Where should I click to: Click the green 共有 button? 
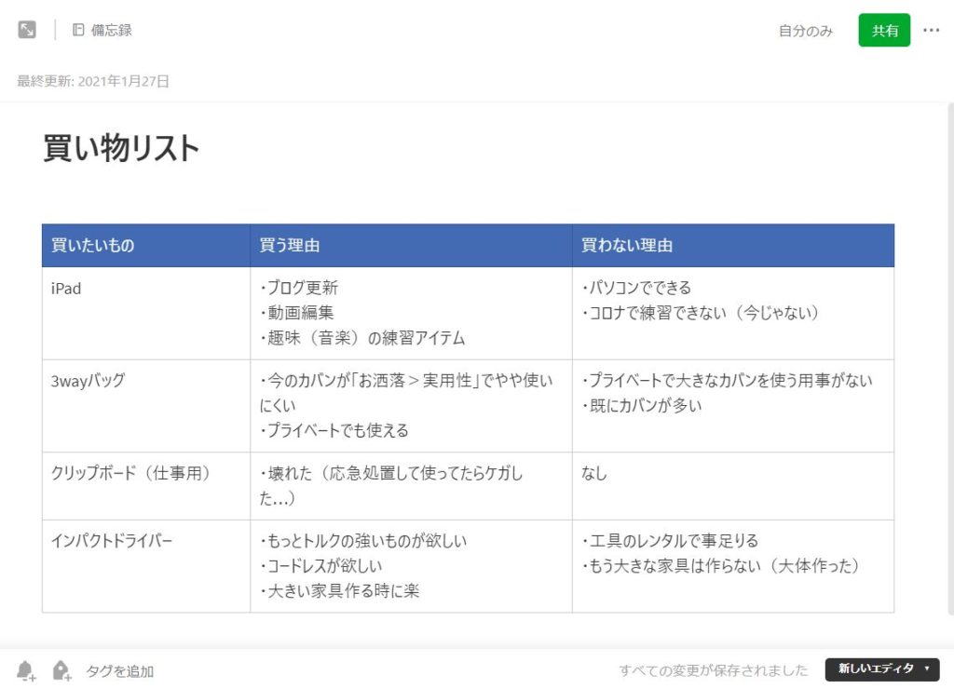coord(884,30)
